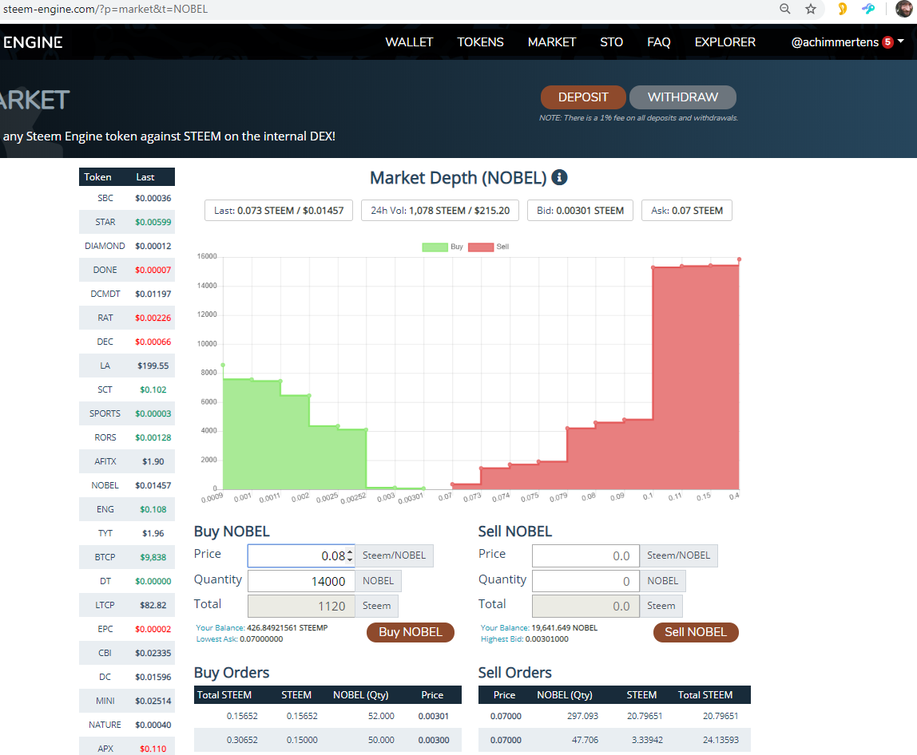This screenshot has width=917, height=755.
Task: Select the LTCP token row
Action: (x=127, y=606)
